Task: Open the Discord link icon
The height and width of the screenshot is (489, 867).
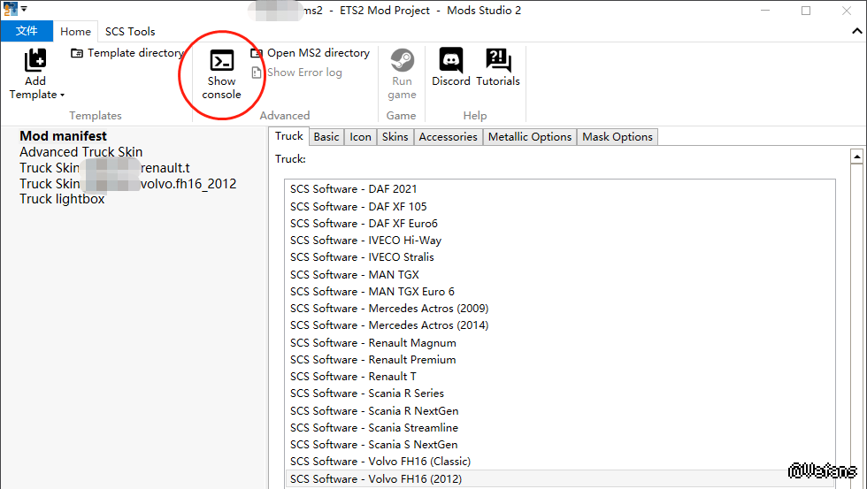Action: click(451, 60)
